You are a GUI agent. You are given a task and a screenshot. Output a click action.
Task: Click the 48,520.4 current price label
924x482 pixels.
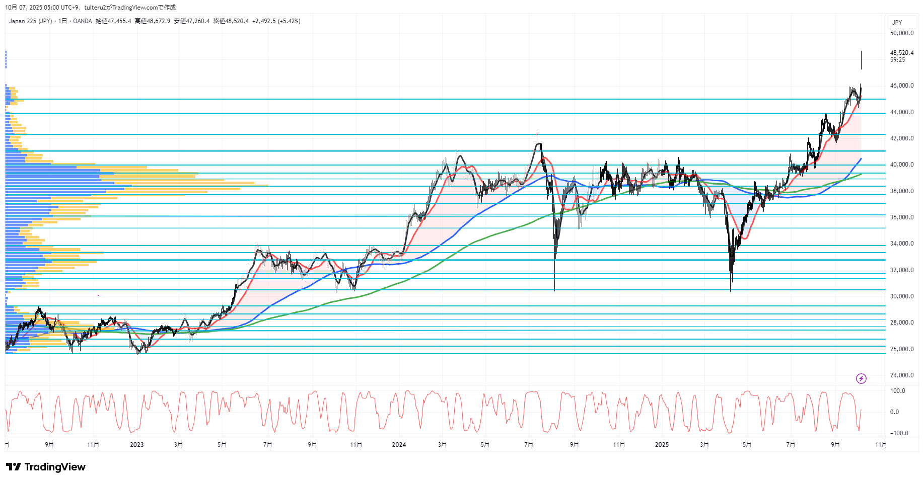(x=901, y=53)
